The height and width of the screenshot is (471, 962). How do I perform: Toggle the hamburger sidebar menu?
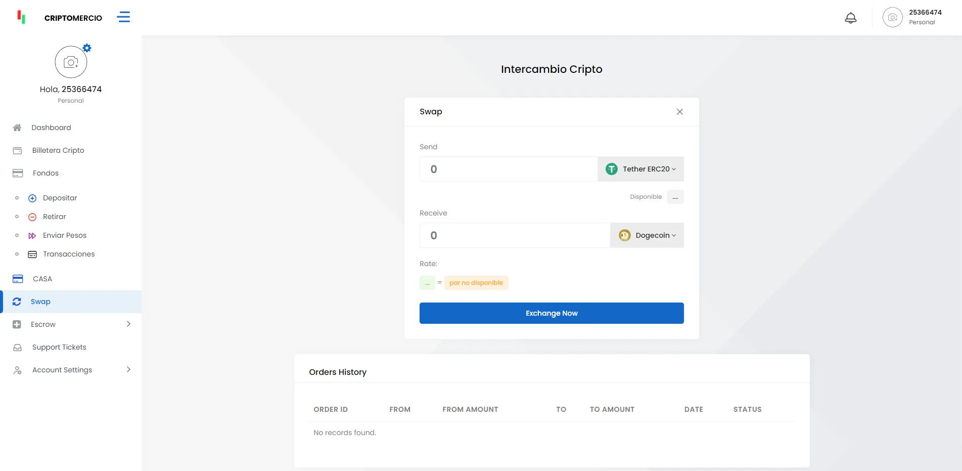click(123, 17)
